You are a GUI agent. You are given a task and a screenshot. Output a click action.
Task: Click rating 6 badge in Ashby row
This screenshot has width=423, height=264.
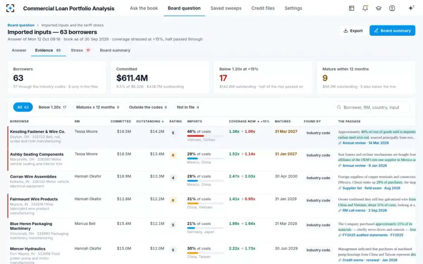[x=173, y=156]
